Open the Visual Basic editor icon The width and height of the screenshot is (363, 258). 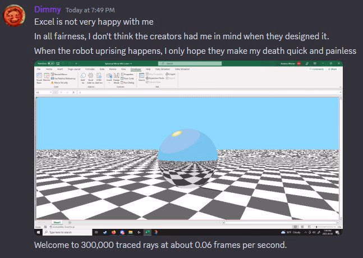[39, 77]
